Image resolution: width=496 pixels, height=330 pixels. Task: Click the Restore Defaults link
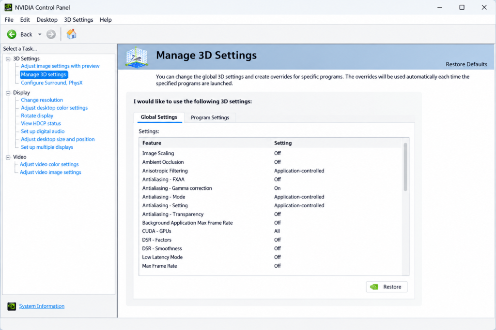[x=466, y=64]
